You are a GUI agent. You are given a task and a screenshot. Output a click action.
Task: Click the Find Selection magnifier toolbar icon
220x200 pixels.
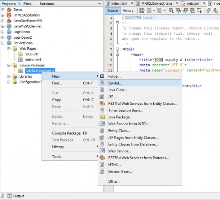171,10
